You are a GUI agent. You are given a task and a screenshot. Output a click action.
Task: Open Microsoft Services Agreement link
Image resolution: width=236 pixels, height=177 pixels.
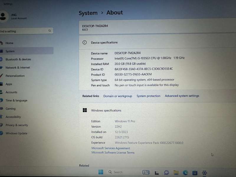tap(111, 148)
